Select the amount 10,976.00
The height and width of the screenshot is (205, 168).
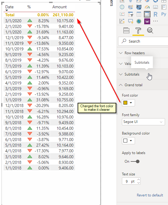point(65,117)
